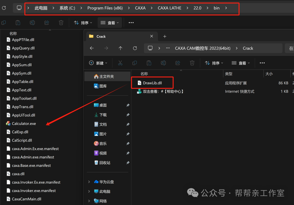
Task: Expand the 网络 tree node
Action: coord(89,201)
